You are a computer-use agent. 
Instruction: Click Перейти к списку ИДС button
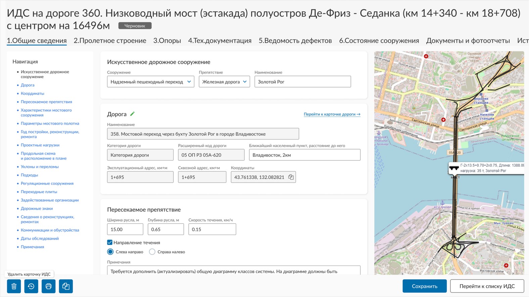pyautogui.click(x=487, y=286)
